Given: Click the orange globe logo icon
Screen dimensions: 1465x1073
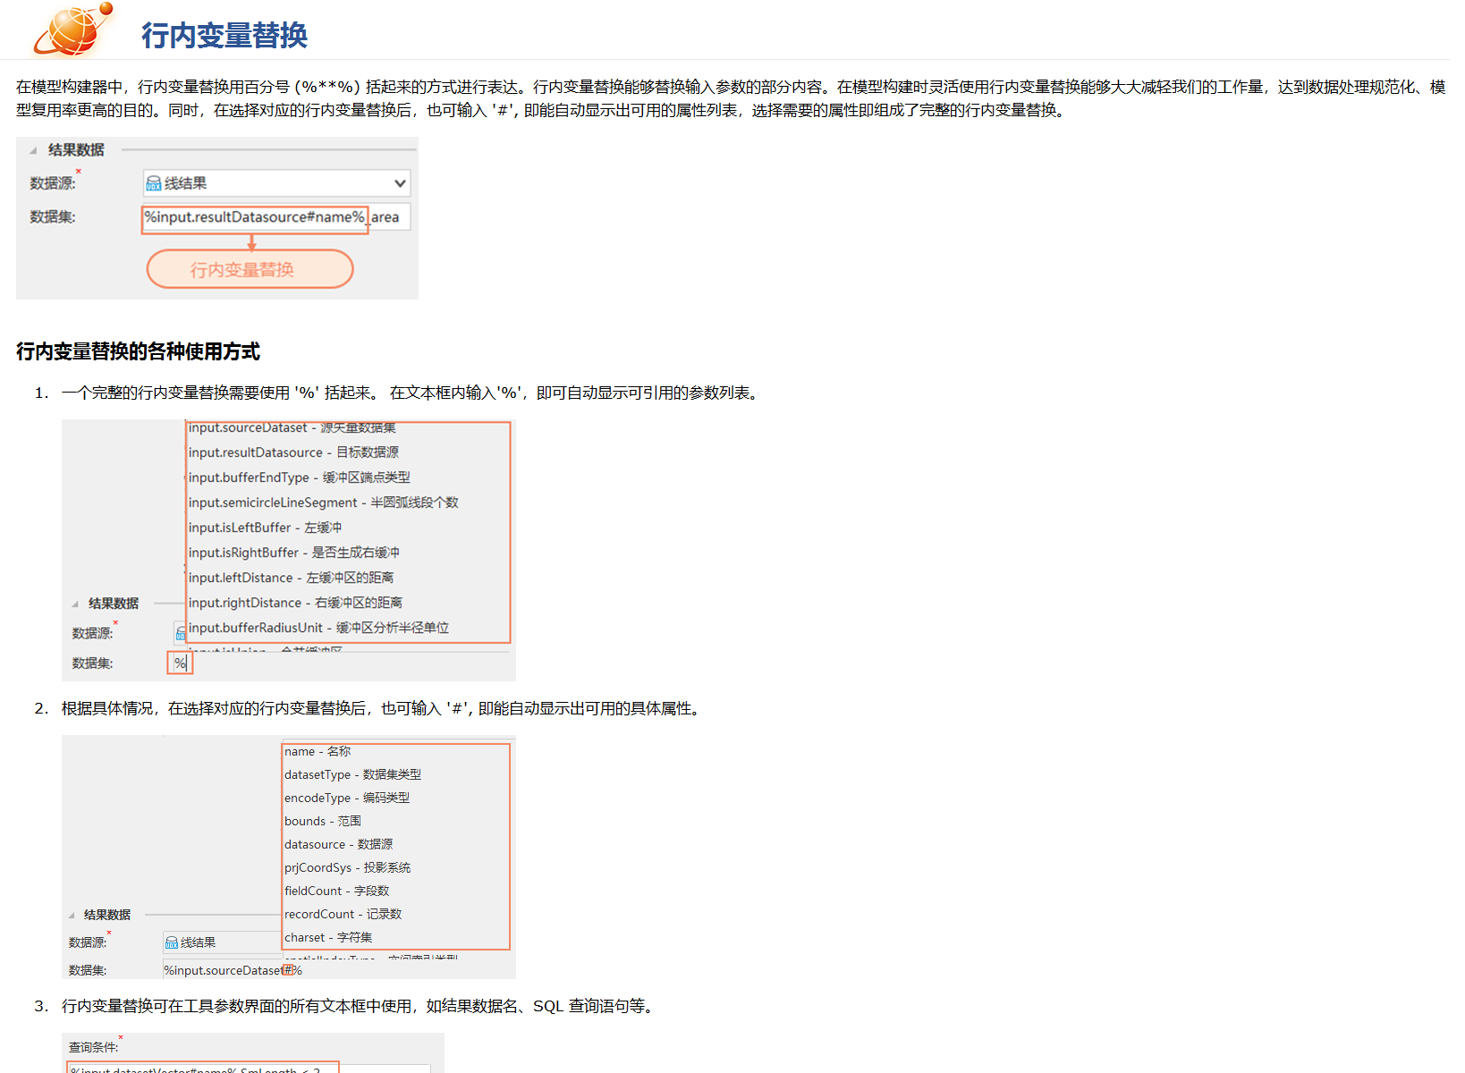Looking at the screenshot, I should point(73,29).
